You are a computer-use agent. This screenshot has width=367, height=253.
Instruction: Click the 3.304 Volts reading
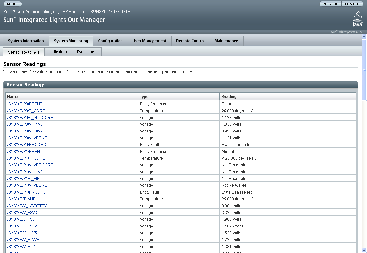click(231, 206)
